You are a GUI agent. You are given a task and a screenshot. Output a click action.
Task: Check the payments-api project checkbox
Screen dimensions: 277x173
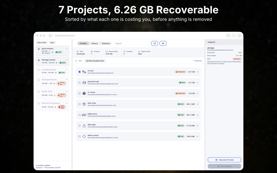click(80, 83)
